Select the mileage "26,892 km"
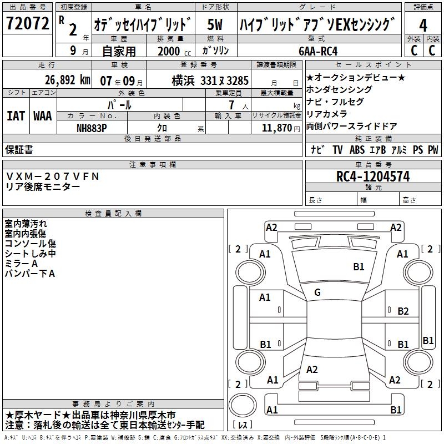Image resolution: width=444 pixels, height=444 pixels. point(68,80)
